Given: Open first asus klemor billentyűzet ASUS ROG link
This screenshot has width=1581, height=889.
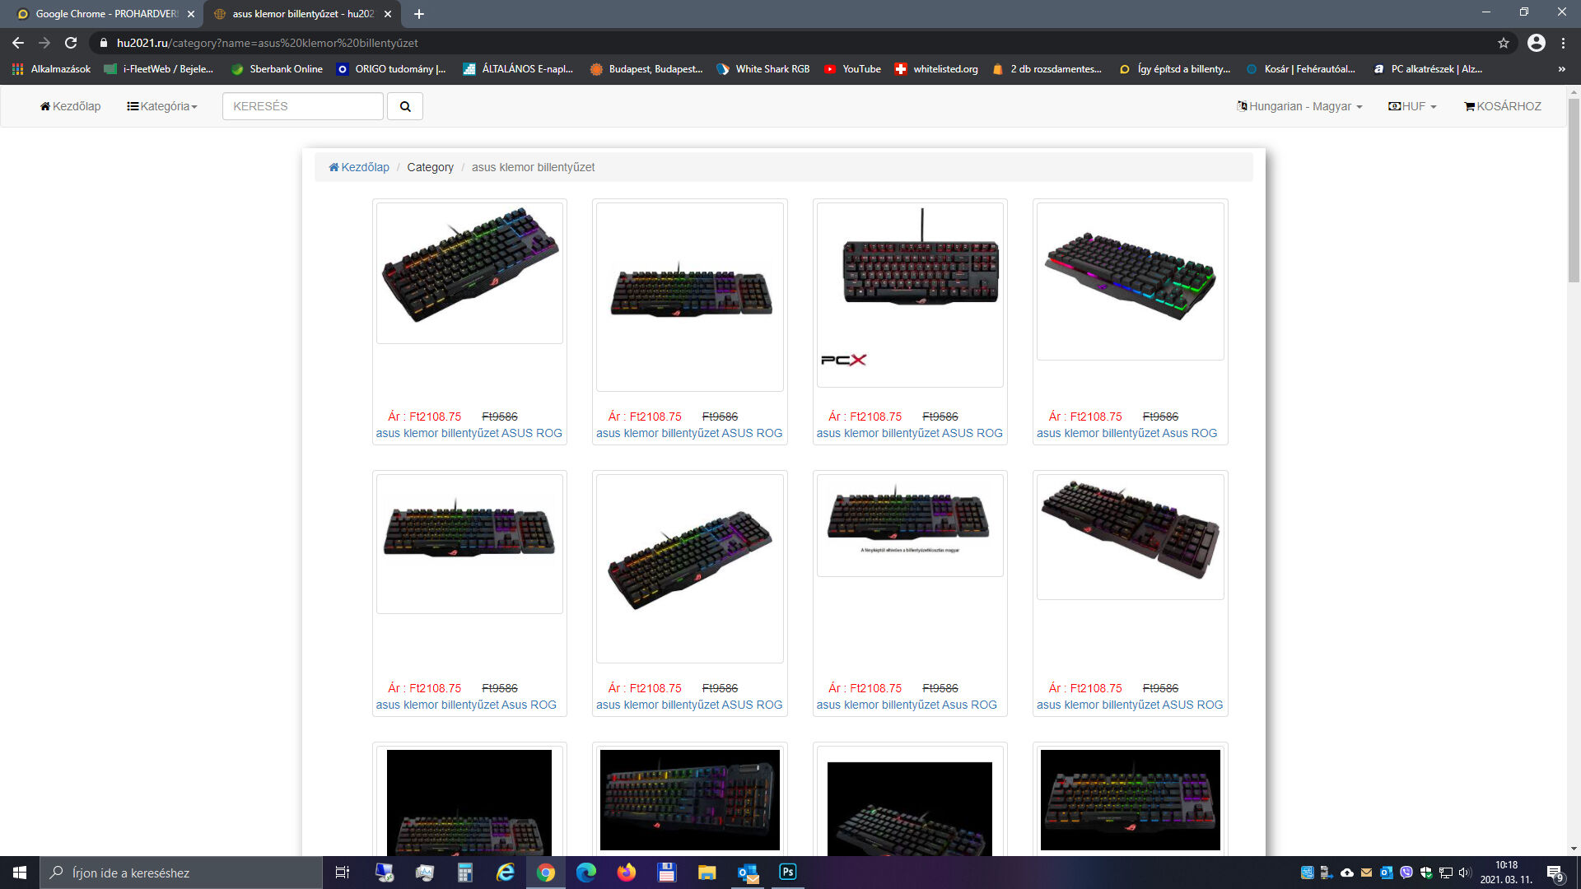Looking at the screenshot, I should 469,433.
